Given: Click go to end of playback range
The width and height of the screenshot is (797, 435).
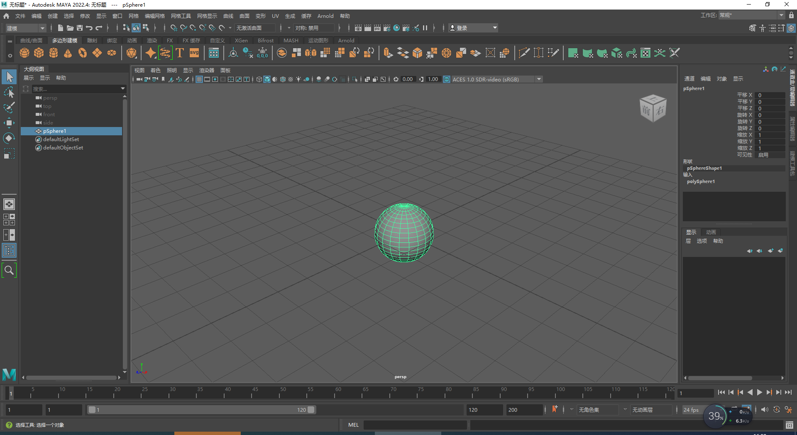Looking at the screenshot, I should pyautogui.click(x=788, y=392).
